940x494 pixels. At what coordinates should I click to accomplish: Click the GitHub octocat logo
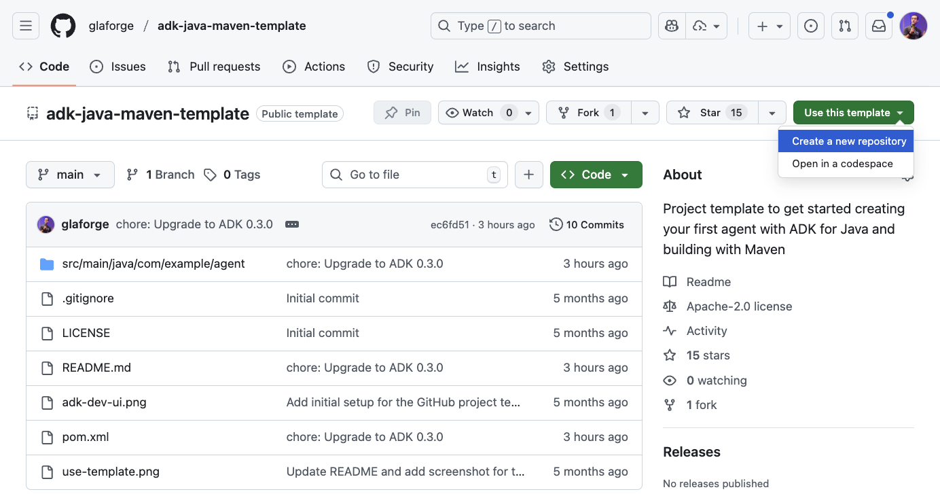click(x=62, y=25)
